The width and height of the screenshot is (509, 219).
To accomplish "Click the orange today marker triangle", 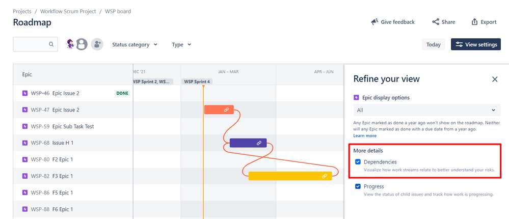I will pyautogui.click(x=203, y=86).
